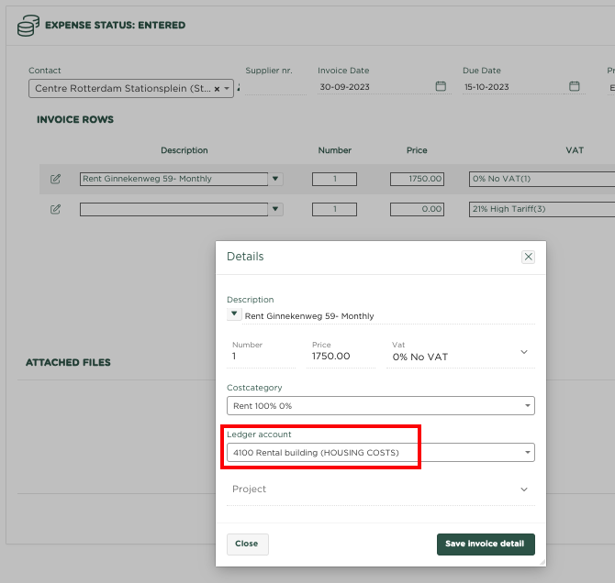Image resolution: width=615 pixels, height=583 pixels.
Task: Click Number field in first invoice row
Action: point(334,179)
